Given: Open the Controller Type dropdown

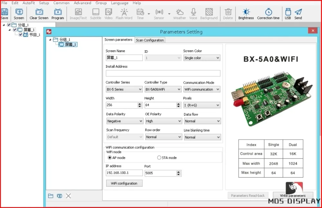Looking at the screenshot, I should [x=163, y=89].
